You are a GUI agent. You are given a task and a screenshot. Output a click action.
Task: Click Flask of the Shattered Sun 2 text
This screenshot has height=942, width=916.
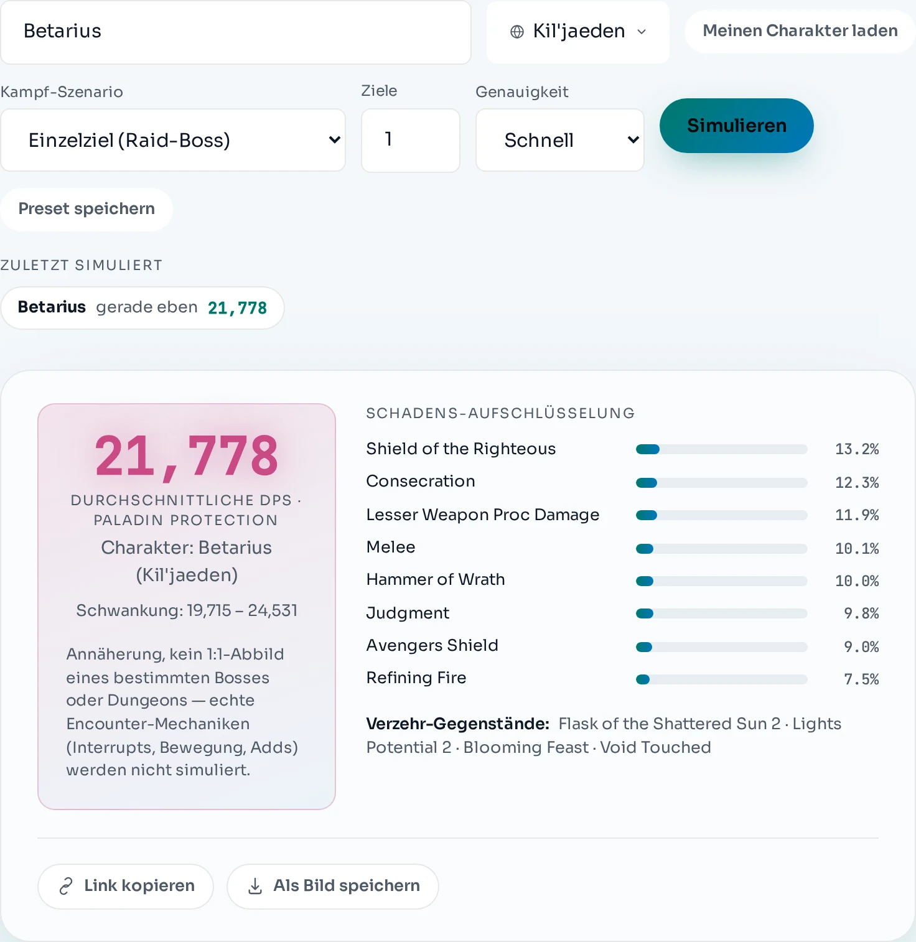(x=670, y=724)
